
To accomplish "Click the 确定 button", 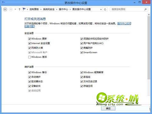I will pyautogui.click(x=108, y=109).
